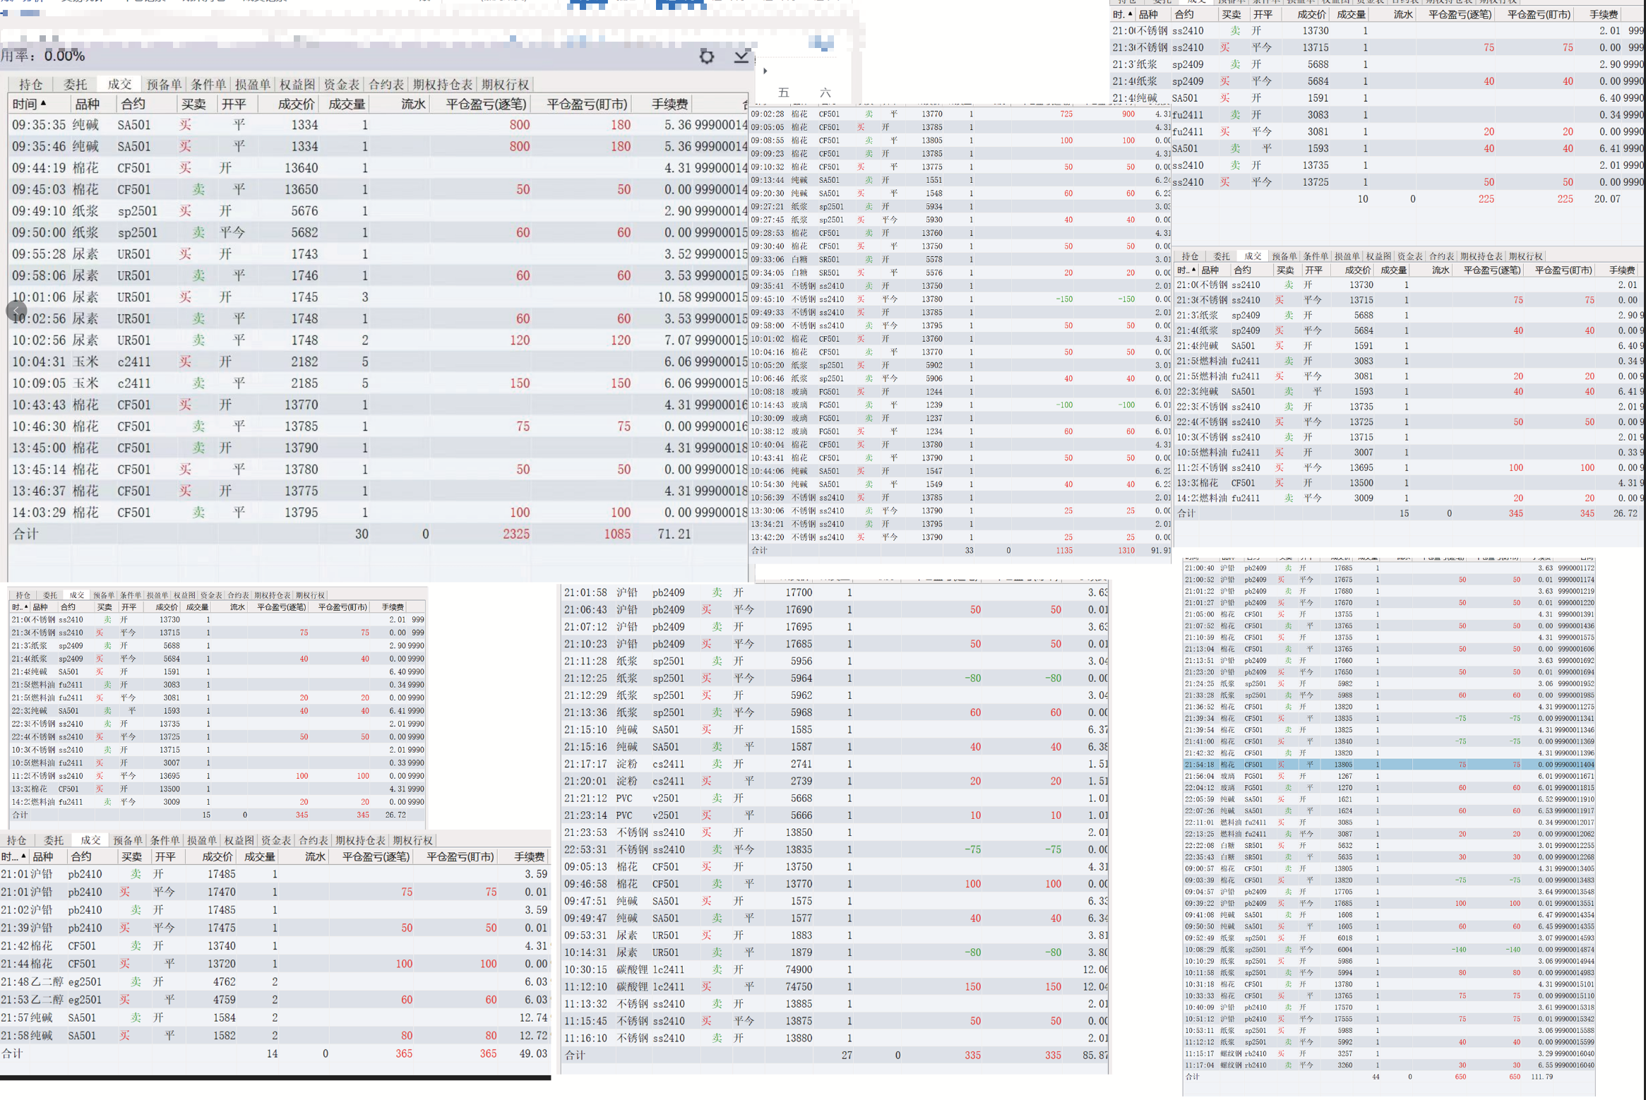Select the 21:48 乙二醇 eg2501 row

pos(275,981)
